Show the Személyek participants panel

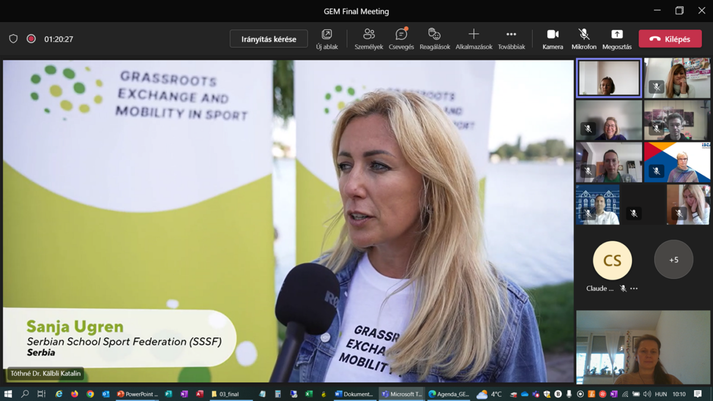pyautogui.click(x=368, y=39)
